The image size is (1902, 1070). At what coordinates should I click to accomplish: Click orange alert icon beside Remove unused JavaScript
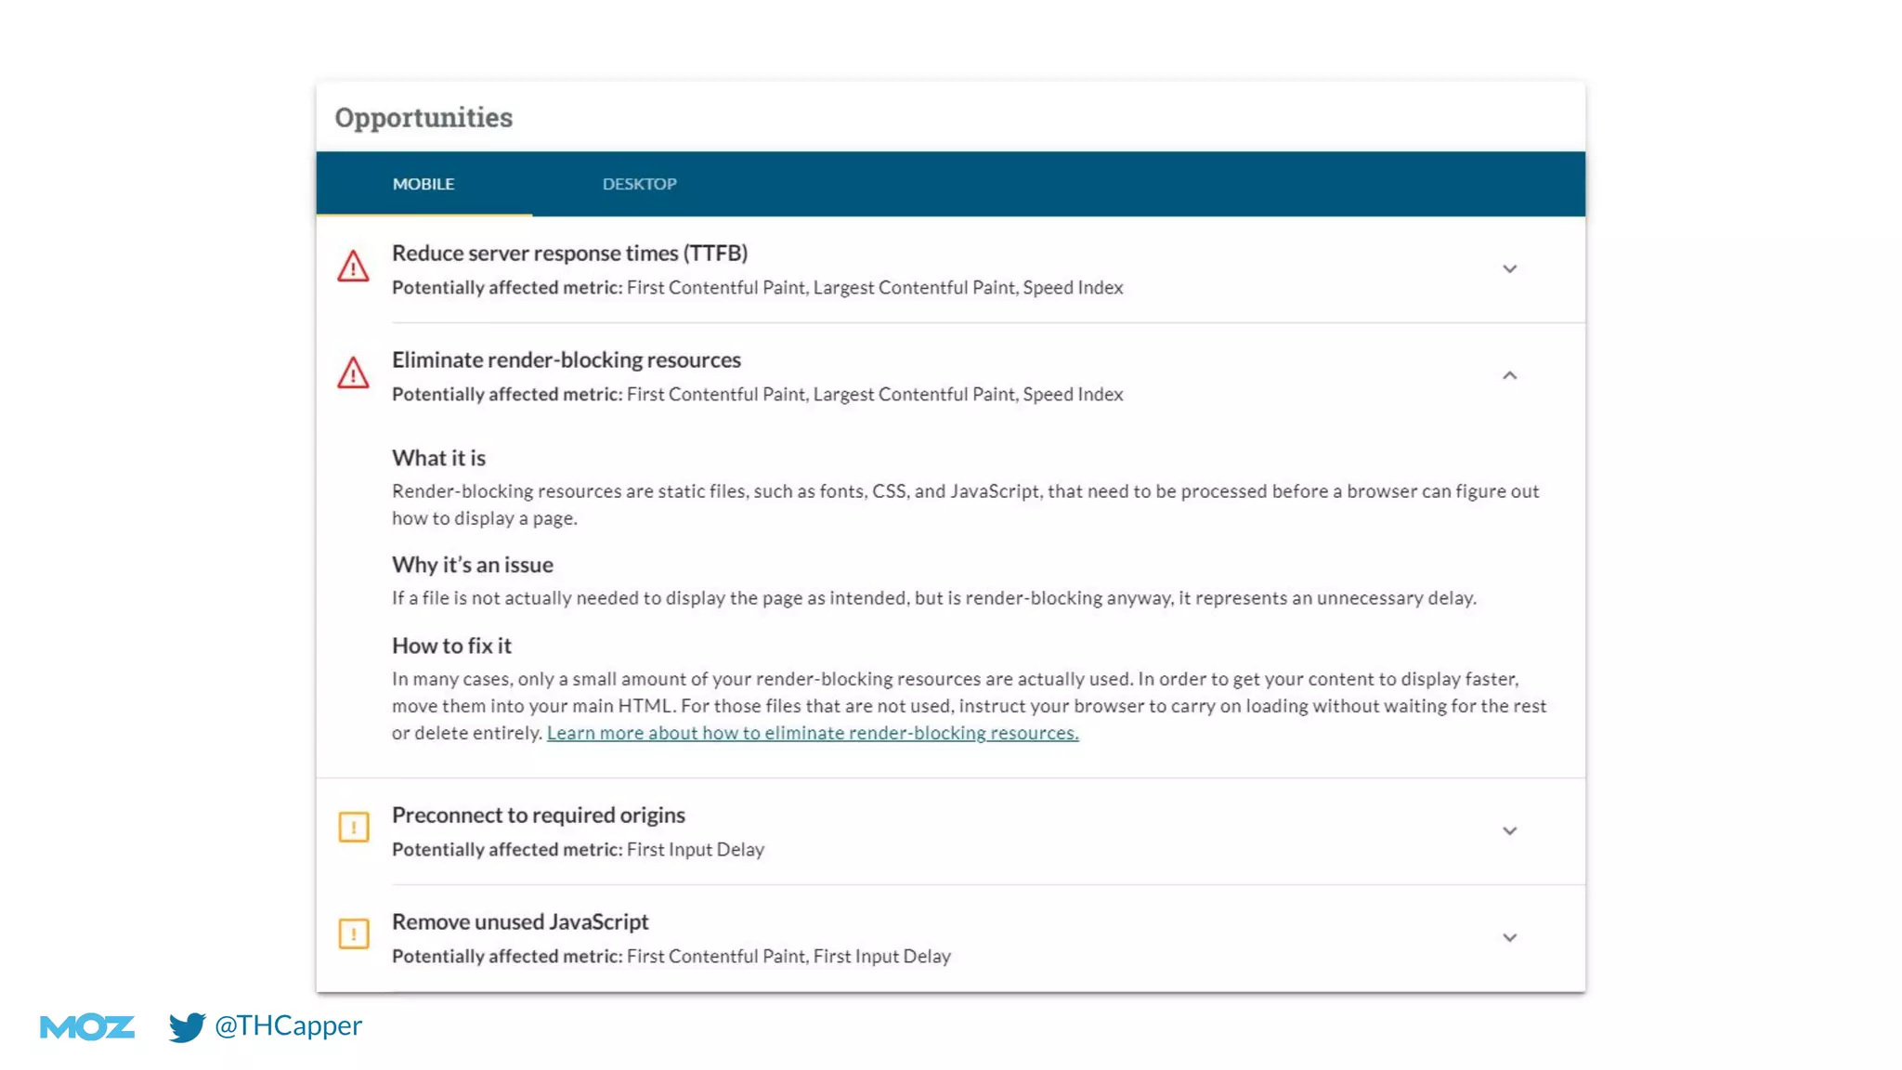coord(353,933)
